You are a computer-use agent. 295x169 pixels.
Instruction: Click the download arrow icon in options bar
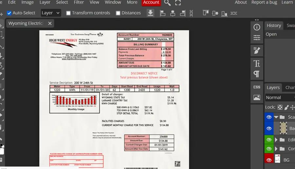point(150,13)
